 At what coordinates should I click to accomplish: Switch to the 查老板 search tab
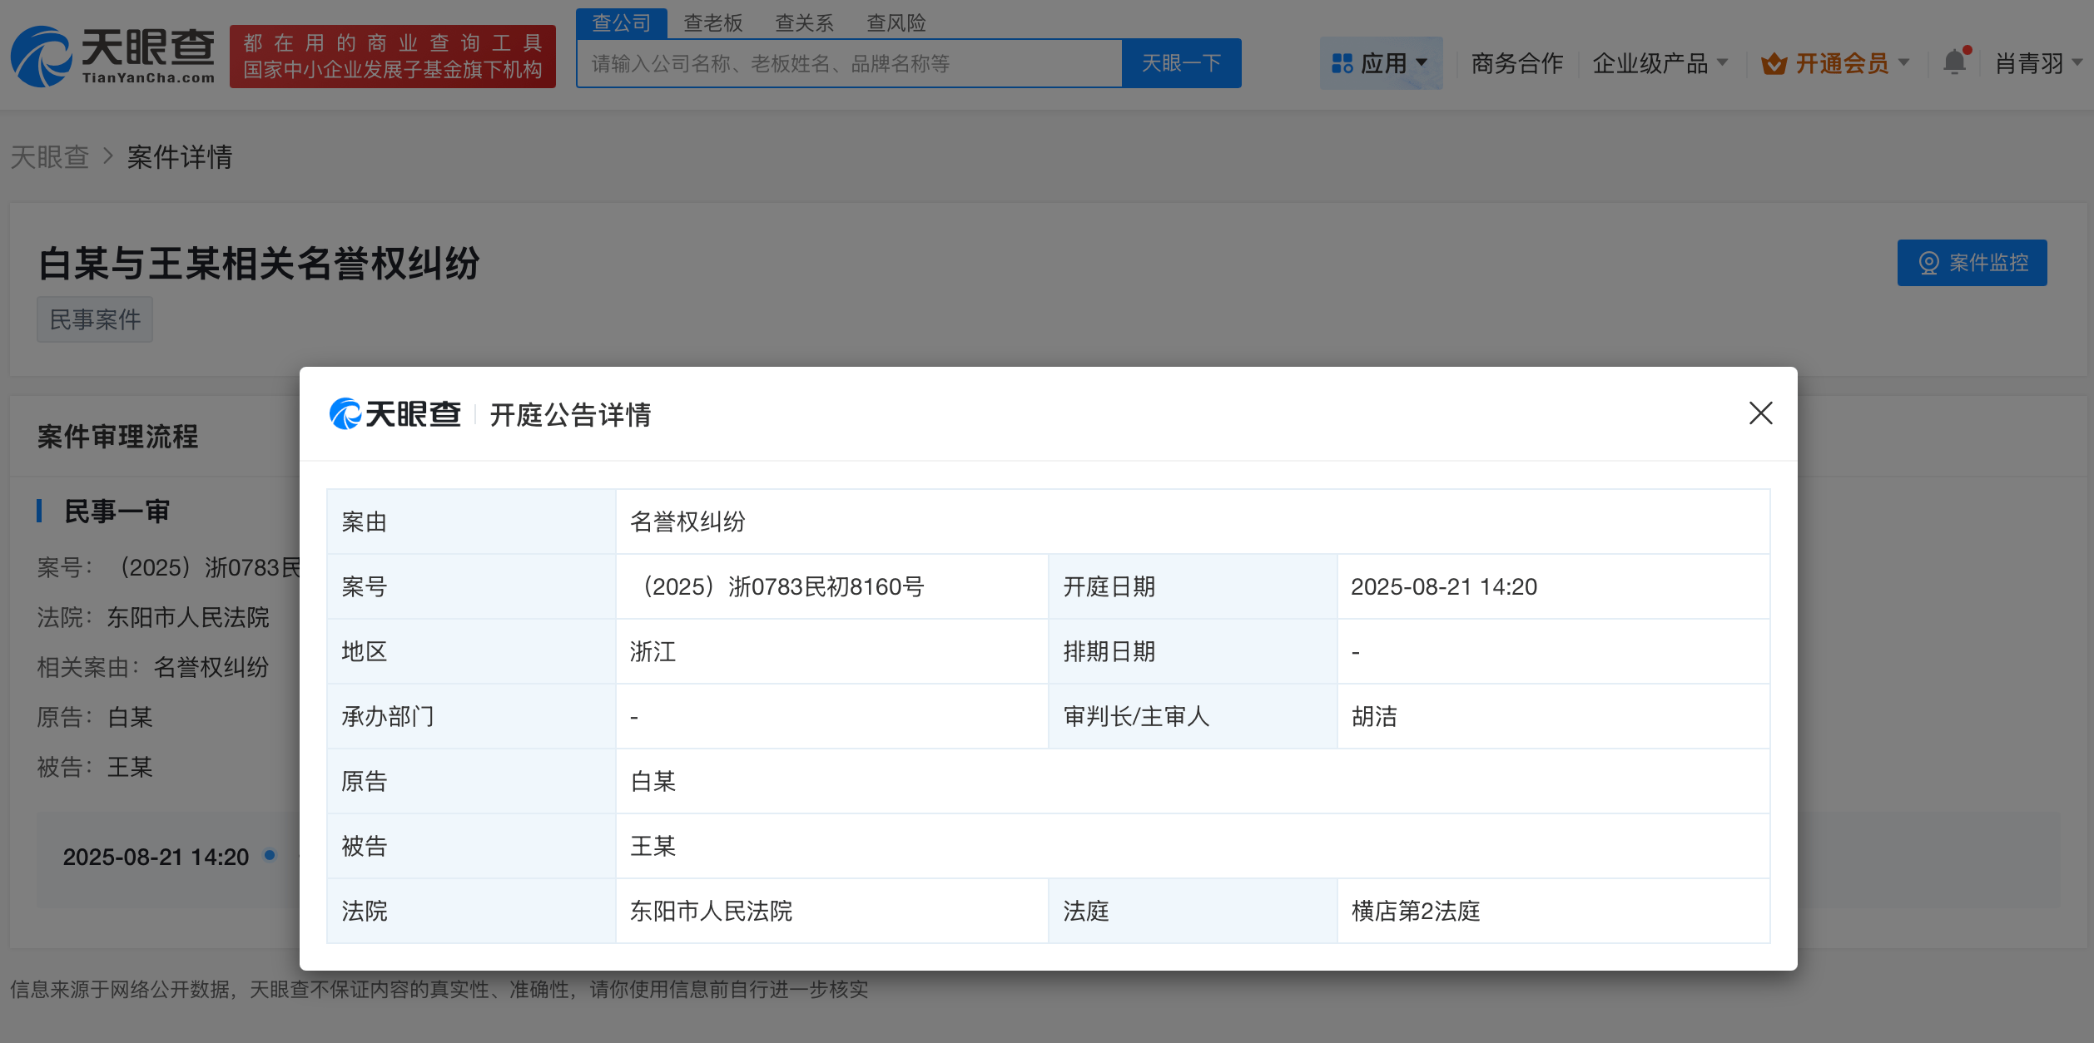click(x=712, y=23)
